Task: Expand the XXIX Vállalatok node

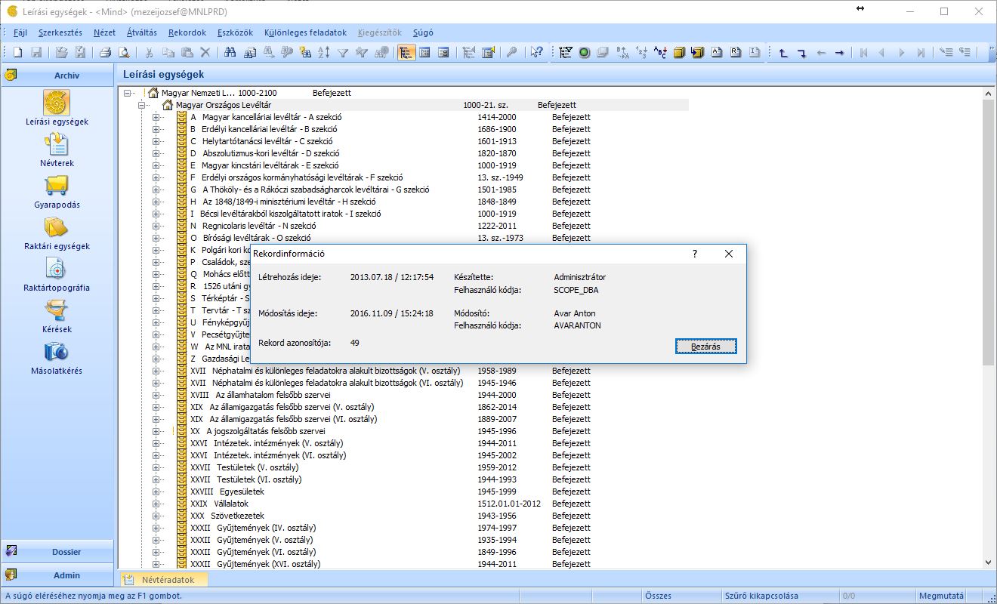Action: coord(156,504)
